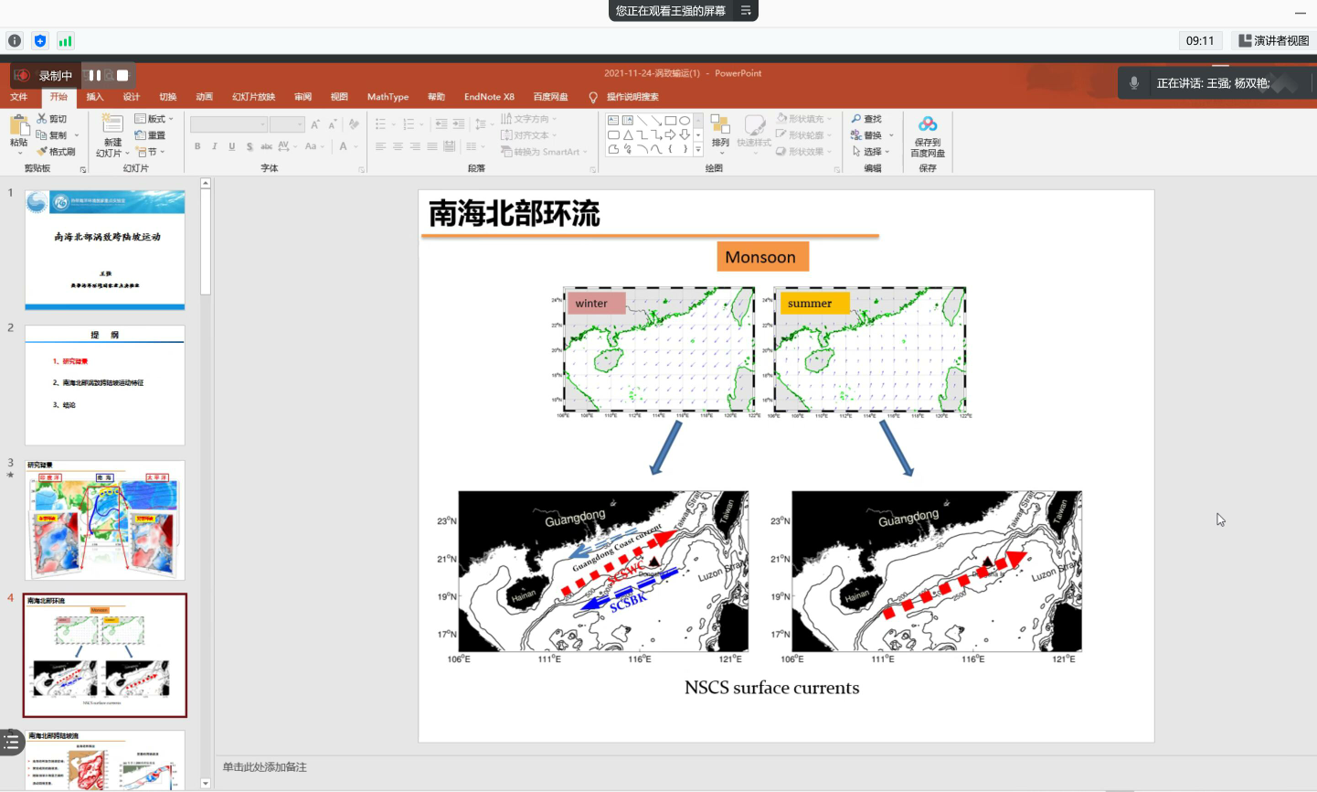Open the floating list menu icon
This screenshot has width=1317, height=792.
click(11, 742)
